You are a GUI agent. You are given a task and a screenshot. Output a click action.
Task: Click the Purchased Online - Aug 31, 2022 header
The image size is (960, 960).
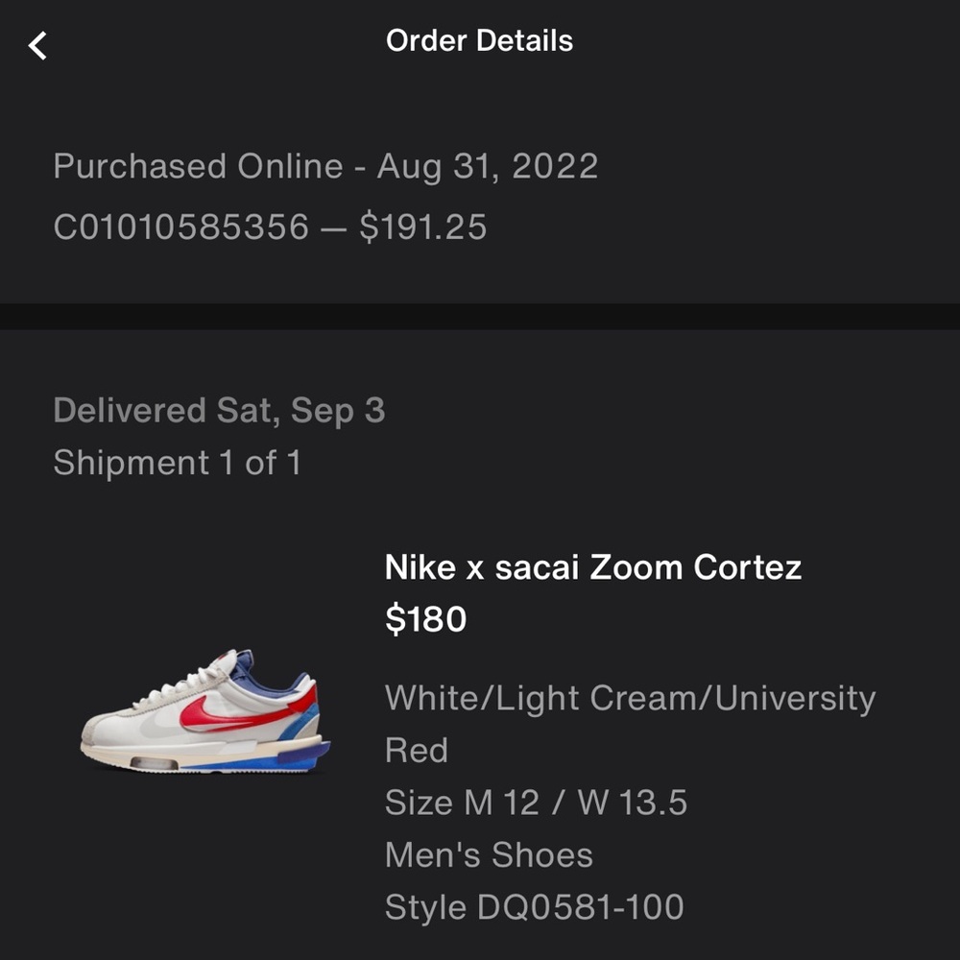click(x=326, y=166)
